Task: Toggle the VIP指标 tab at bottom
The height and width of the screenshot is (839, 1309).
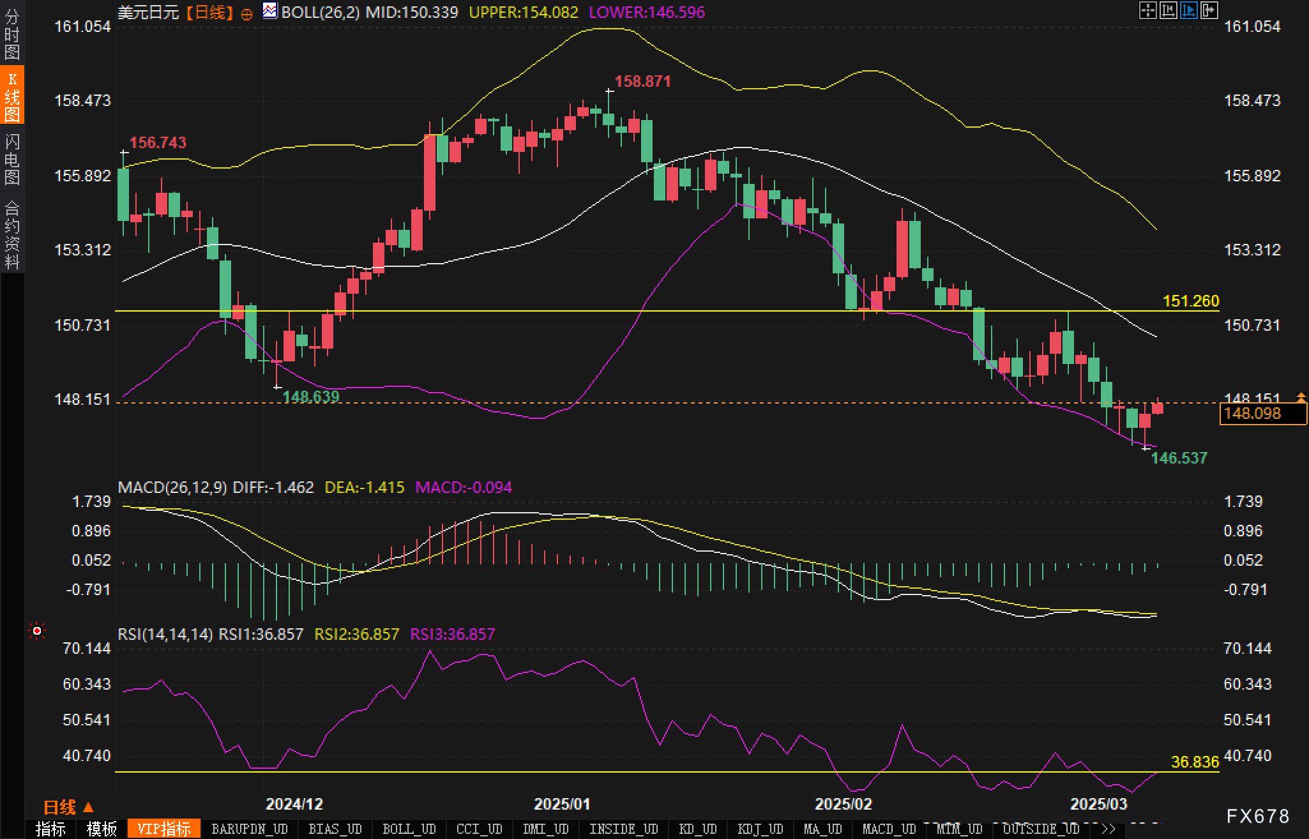Action: pyautogui.click(x=164, y=829)
